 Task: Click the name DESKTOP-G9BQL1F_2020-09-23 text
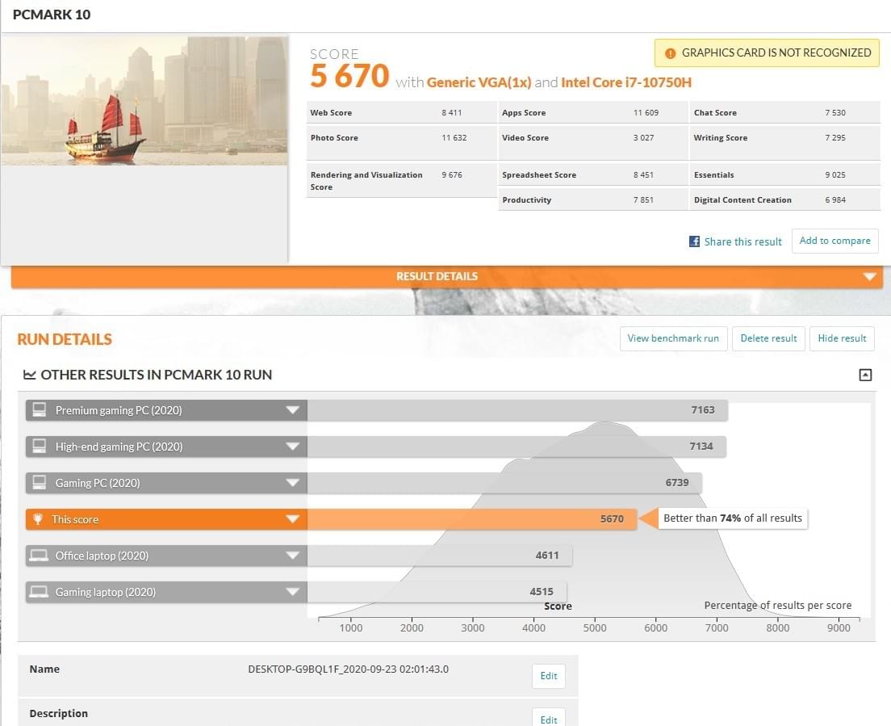coord(349,669)
